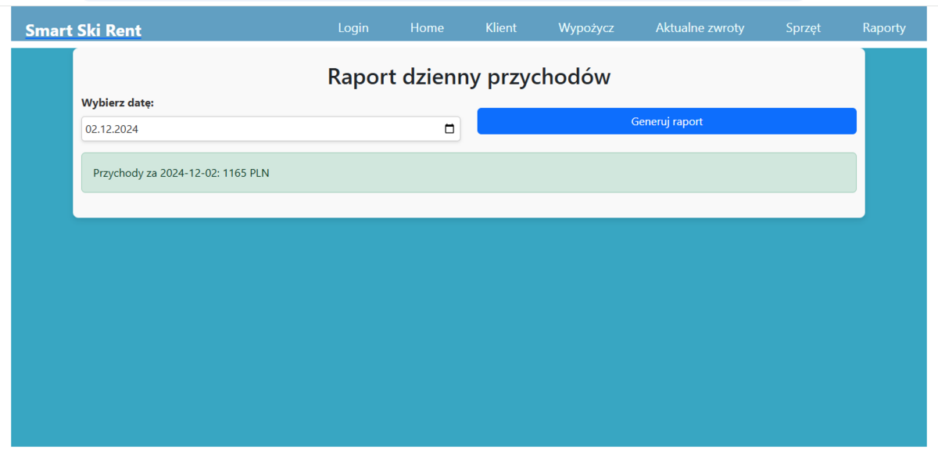This screenshot has height=453, width=938.
Task: Navigate to Wypożycz page
Action: click(x=586, y=28)
